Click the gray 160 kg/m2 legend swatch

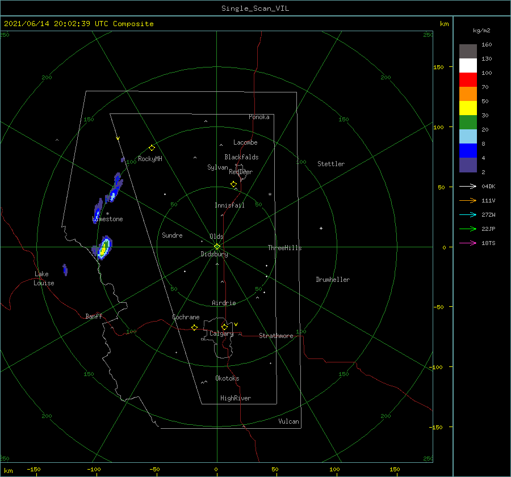point(468,51)
